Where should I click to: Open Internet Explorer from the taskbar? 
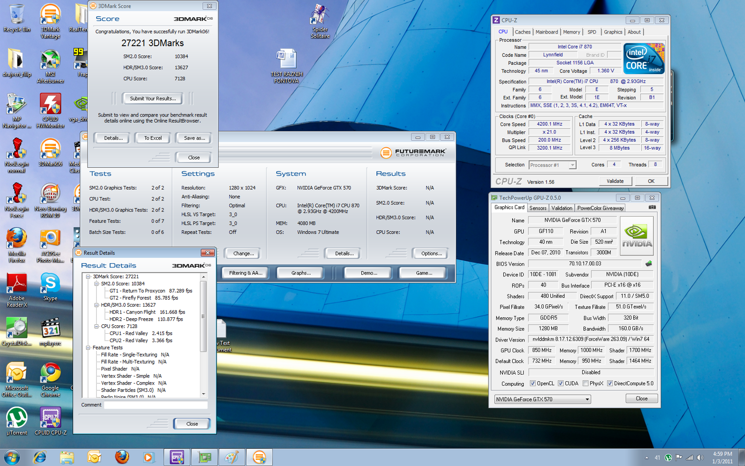click(x=40, y=457)
